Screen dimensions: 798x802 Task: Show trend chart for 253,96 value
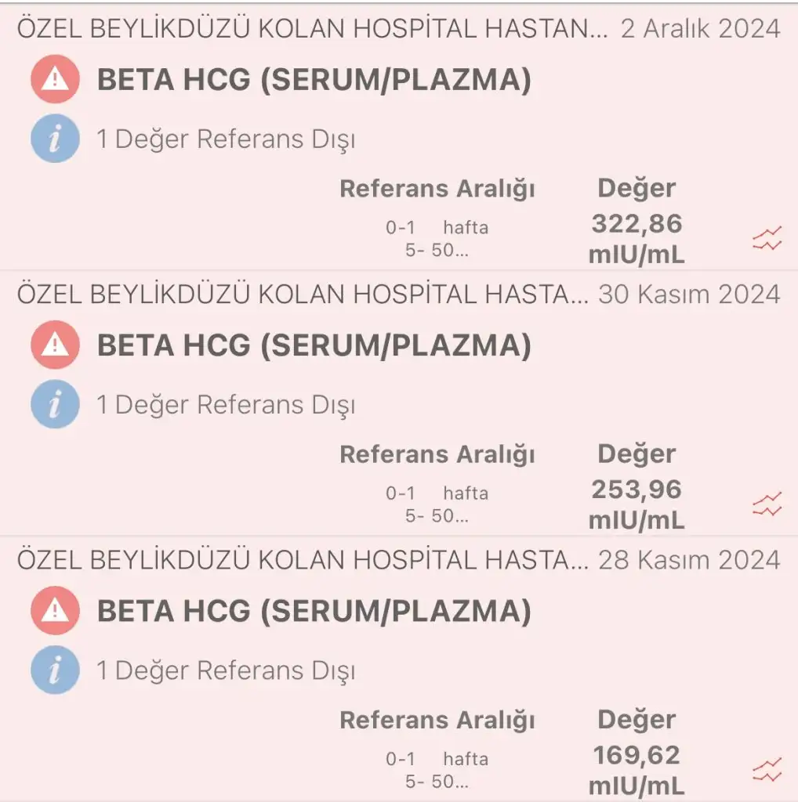pos(767,504)
